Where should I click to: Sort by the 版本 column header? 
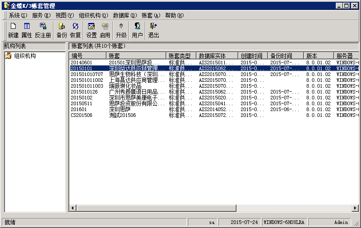click(319, 56)
